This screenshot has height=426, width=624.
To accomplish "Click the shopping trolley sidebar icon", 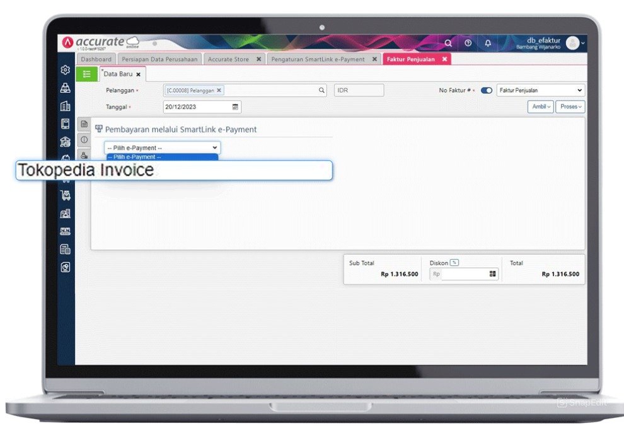I will (x=66, y=195).
